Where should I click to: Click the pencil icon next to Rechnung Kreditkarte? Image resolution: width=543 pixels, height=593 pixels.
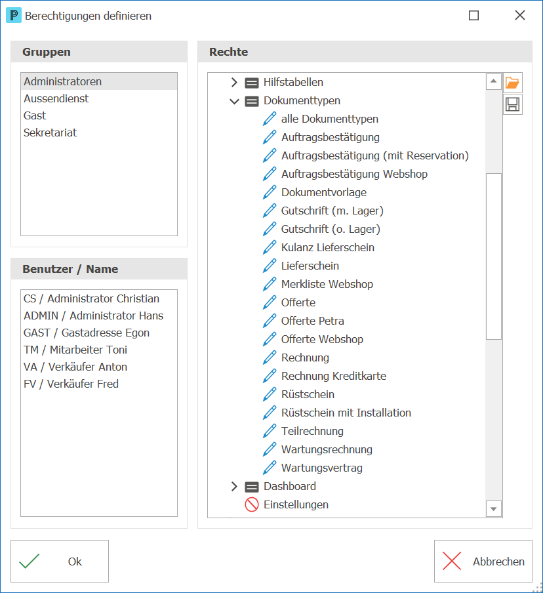tap(270, 376)
